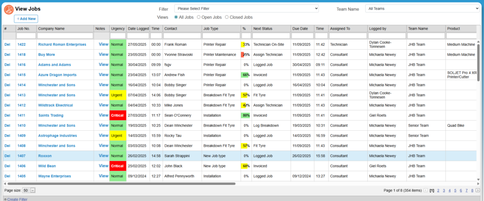Viewport: 484px width, 201px height.
Task: Select the Open Jobs radio button
Action: (199, 17)
